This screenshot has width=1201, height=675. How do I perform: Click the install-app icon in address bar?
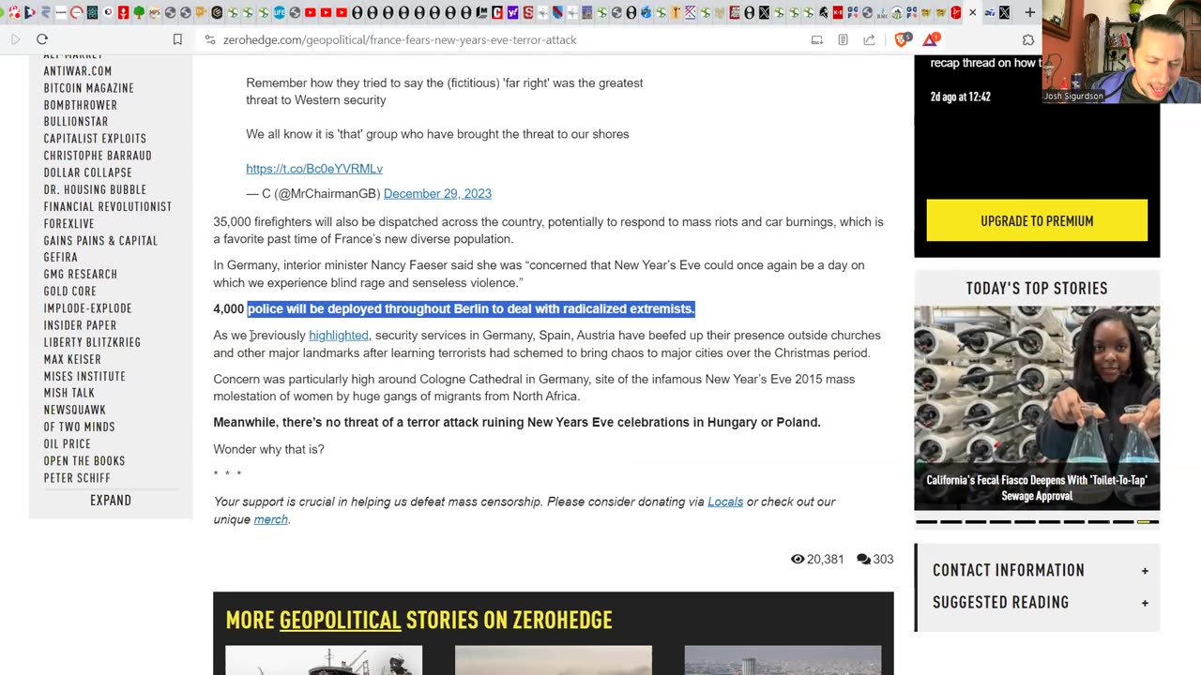click(x=816, y=40)
